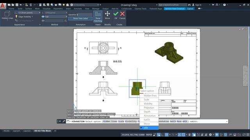The height and width of the screenshot is (140, 250).
Task: Open the AutoCAD application menu button
Action: pyautogui.click(x=3, y=6)
